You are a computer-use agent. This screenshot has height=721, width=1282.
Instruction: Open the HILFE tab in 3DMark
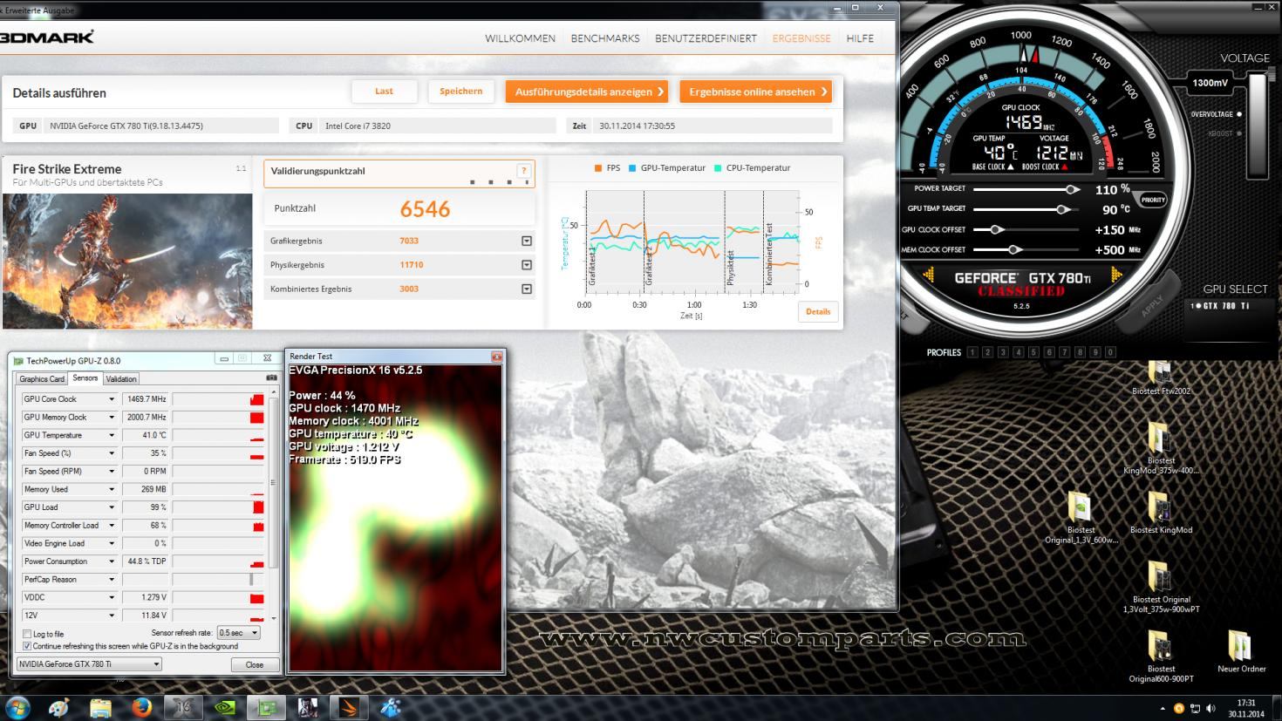pyautogui.click(x=860, y=38)
